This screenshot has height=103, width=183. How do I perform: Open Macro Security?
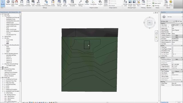171,3
